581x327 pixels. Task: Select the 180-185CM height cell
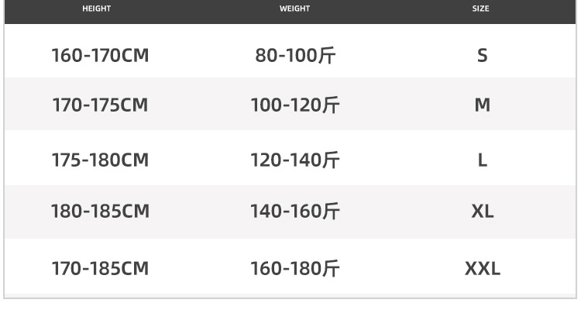click(x=100, y=212)
